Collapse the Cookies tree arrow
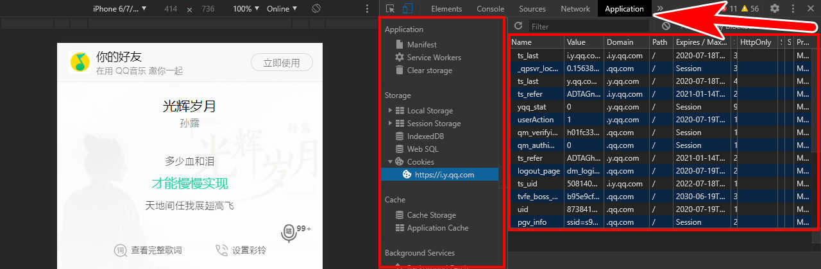Image resolution: width=821 pixels, height=269 pixels. click(x=390, y=162)
